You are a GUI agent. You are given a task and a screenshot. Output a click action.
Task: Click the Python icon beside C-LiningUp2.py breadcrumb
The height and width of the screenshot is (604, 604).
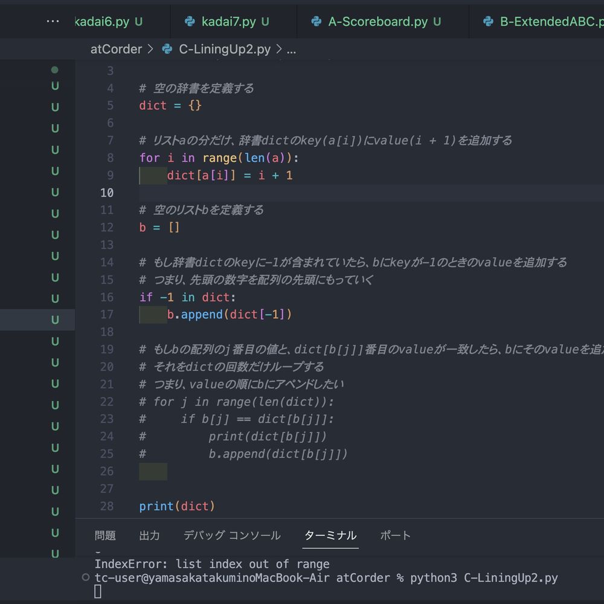167,49
